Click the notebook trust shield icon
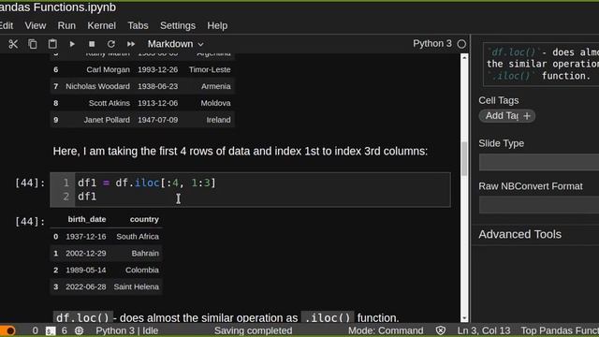This screenshot has width=599, height=337. pyautogui.click(x=441, y=330)
